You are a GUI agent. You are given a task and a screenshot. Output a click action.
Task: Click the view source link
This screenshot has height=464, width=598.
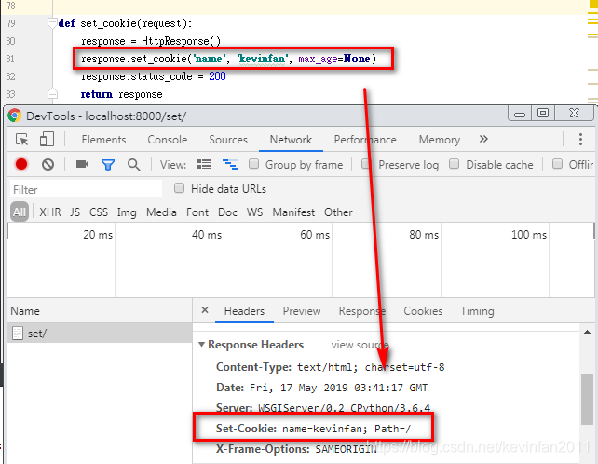coord(357,345)
